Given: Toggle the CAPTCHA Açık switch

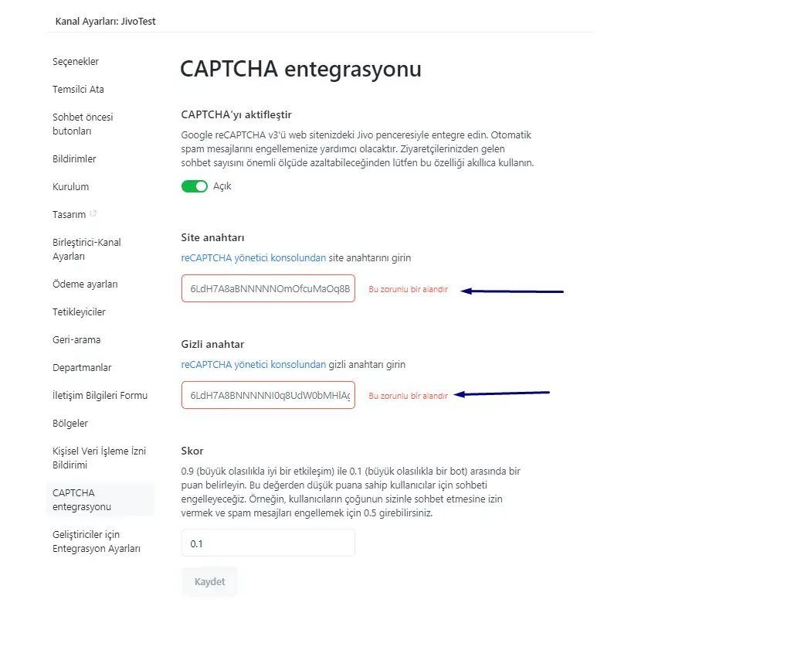Looking at the screenshot, I should 194,186.
